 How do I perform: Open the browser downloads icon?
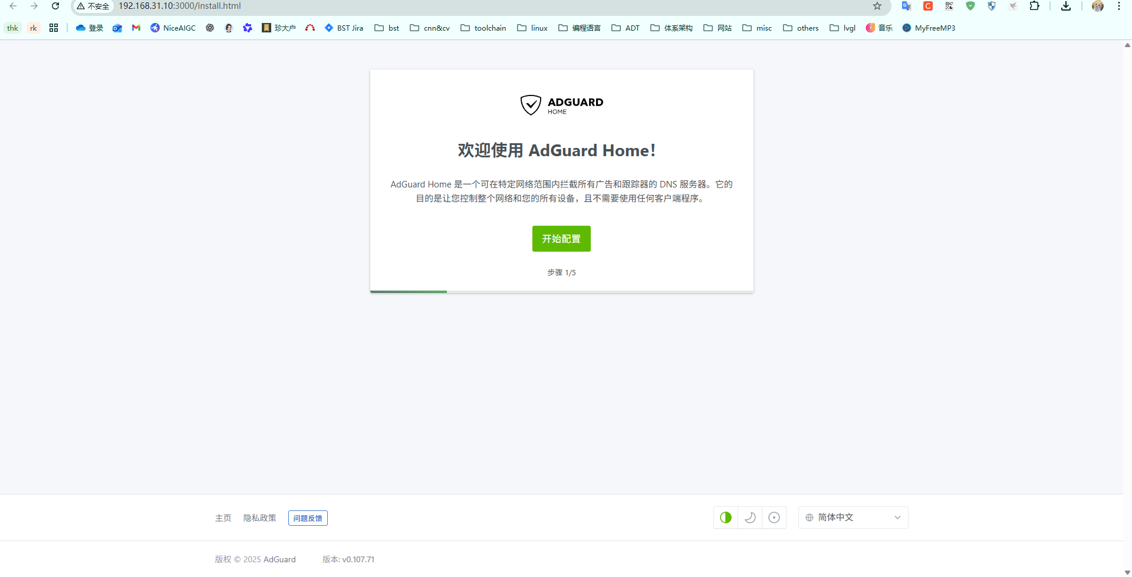pos(1066,6)
